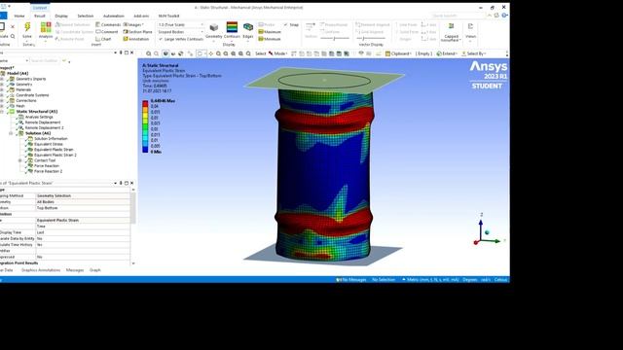Open the Selection ribbon tab
The width and height of the screenshot is (623, 350).
click(x=85, y=16)
